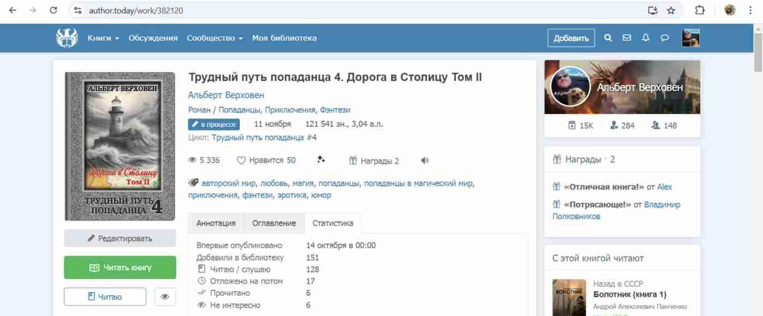Reload the page
The image size is (763, 316).
53,10
